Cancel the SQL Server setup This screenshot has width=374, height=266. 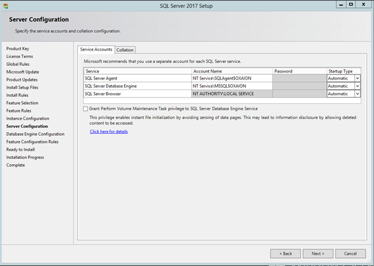[351, 254]
